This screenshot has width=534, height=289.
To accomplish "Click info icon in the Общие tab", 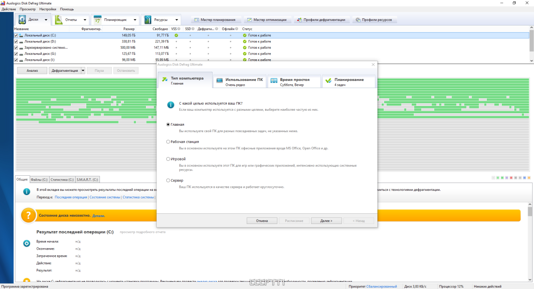I will (26, 192).
